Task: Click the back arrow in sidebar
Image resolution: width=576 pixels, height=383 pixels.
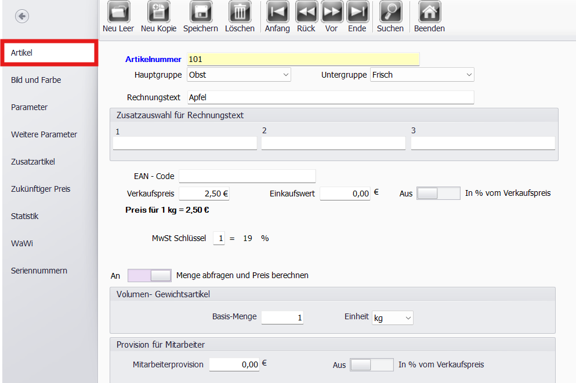Action: (x=22, y=16)
